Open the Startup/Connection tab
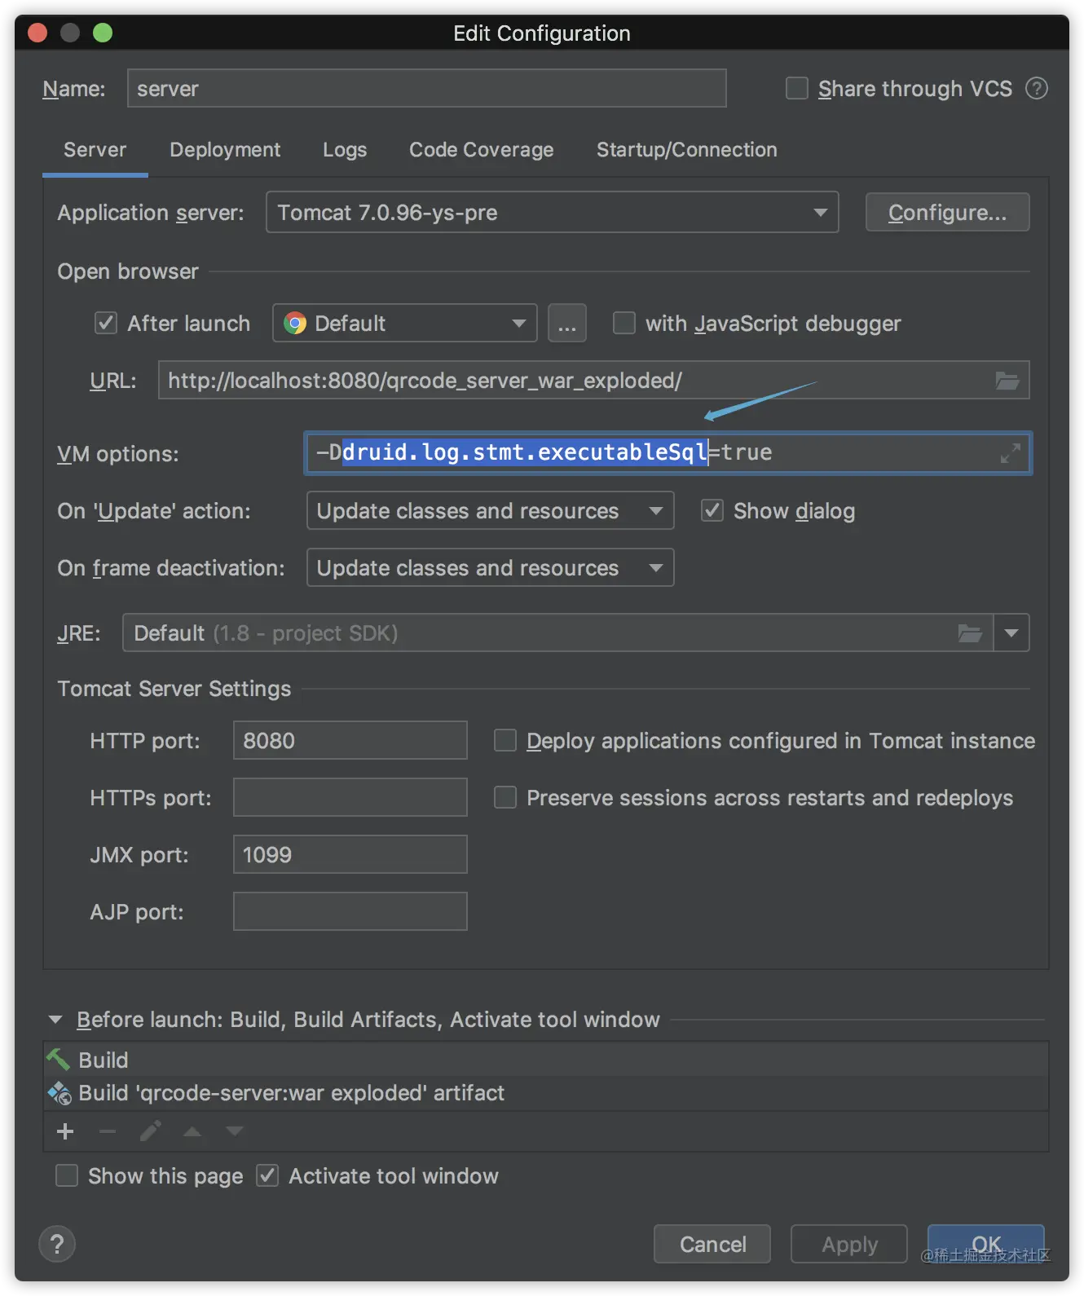Viewport: 1084px width, 1296px height. pos(687,150)
